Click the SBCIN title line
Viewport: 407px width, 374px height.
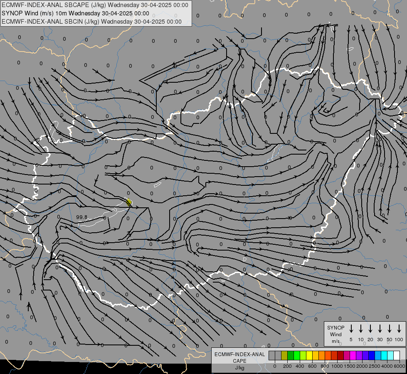(91, 22)
